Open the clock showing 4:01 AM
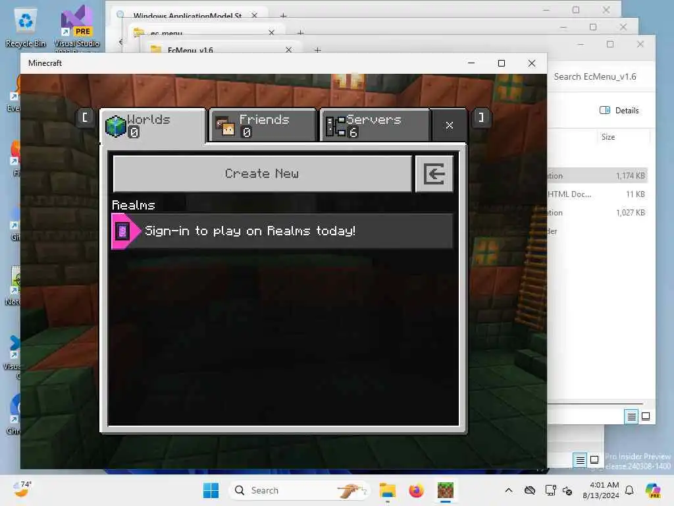Screen dimensions: 674x506 pyautogui.click(x=600, y=490)
